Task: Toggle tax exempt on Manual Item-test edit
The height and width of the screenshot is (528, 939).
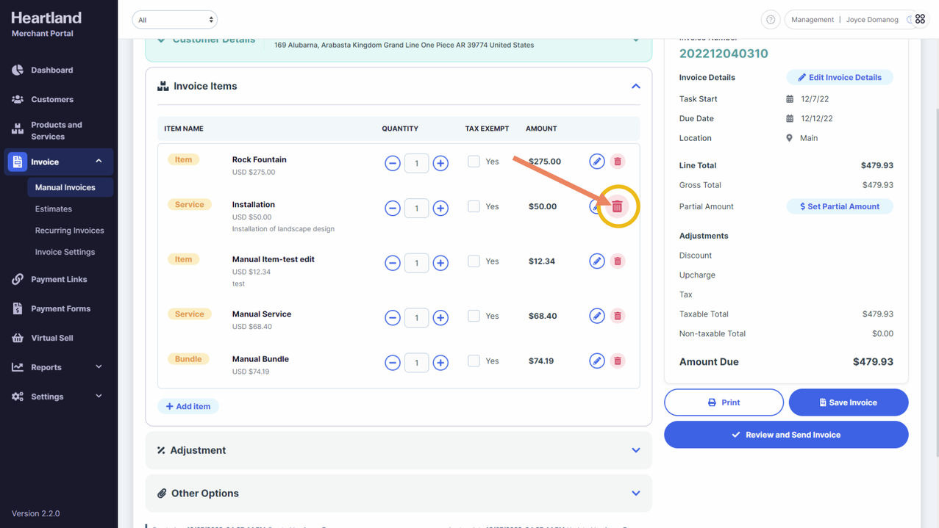Action: (474, 261)
